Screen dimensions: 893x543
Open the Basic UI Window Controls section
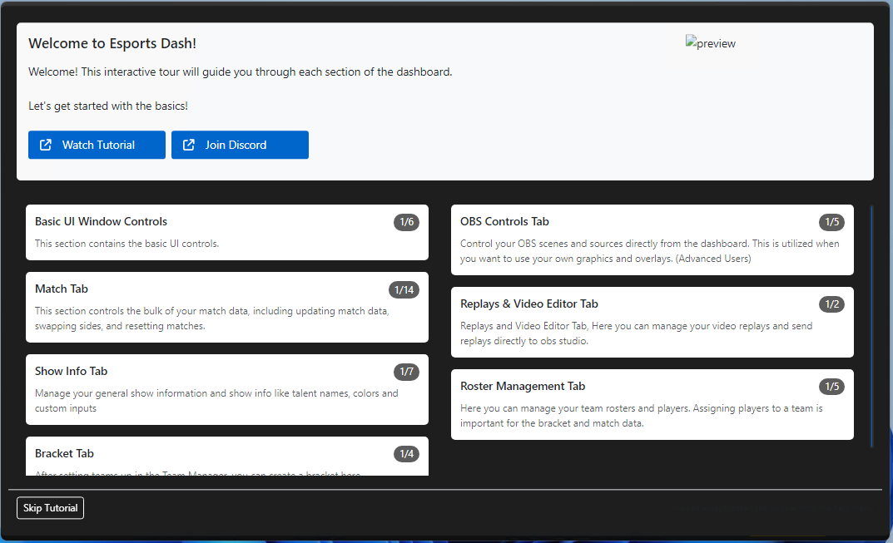pos(226,232)
